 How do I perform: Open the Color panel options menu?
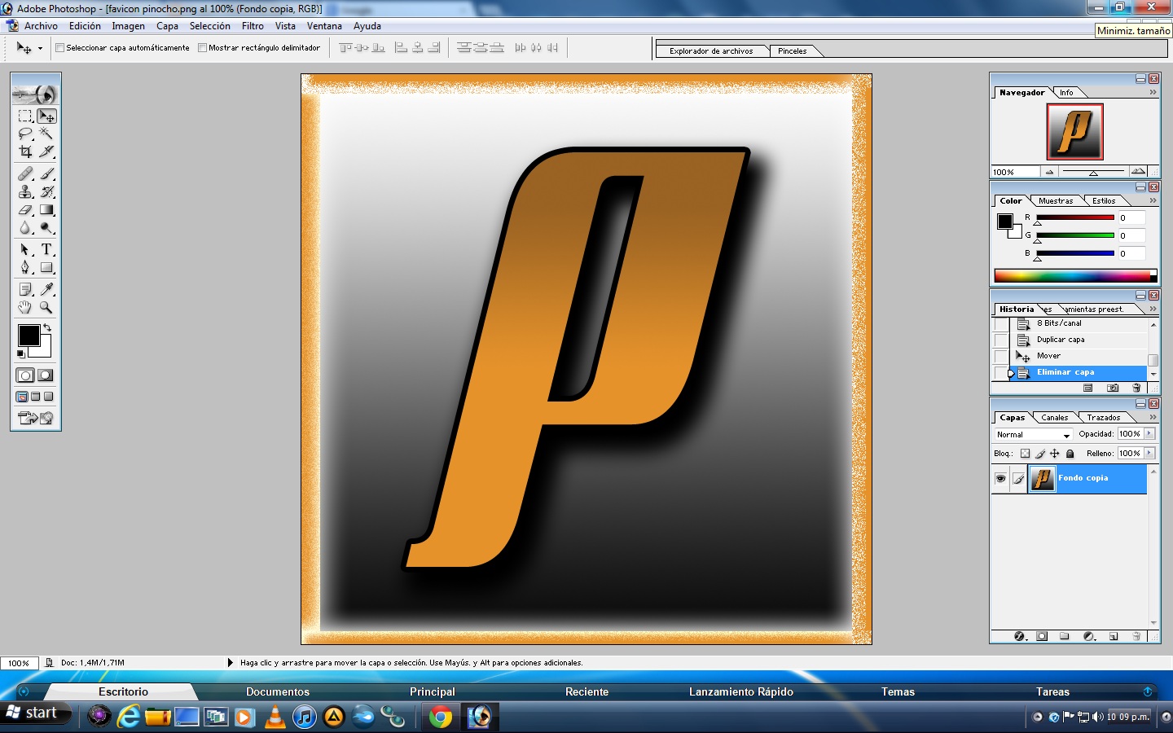[x=1153, y=201]
